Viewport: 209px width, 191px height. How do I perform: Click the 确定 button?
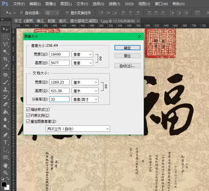point(127,48)
